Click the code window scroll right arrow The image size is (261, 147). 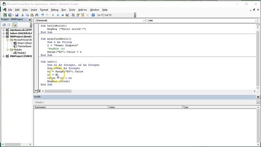[x=254, y=91]
